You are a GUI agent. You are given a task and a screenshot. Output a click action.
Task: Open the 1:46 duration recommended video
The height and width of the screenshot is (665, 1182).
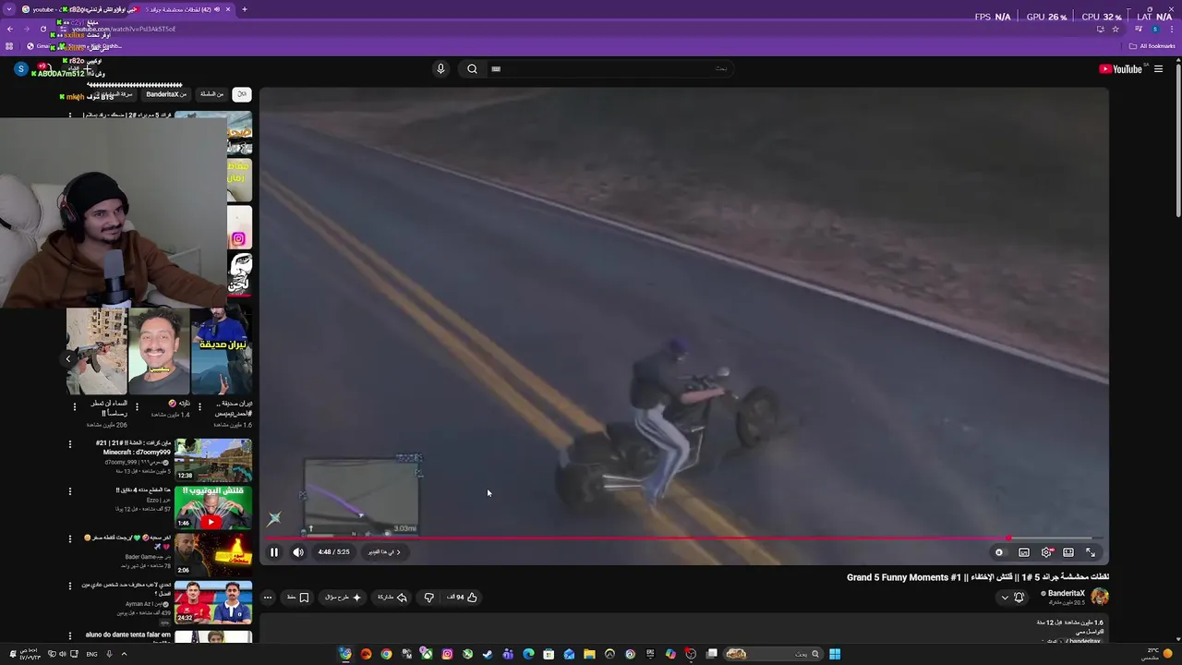coord(213,507)
